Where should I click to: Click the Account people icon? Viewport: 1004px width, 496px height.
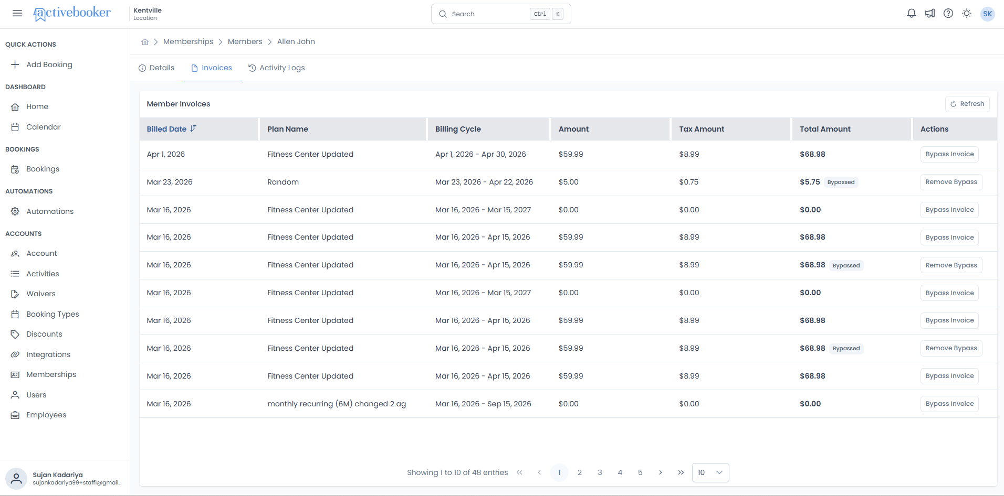[x=15, y=253]
